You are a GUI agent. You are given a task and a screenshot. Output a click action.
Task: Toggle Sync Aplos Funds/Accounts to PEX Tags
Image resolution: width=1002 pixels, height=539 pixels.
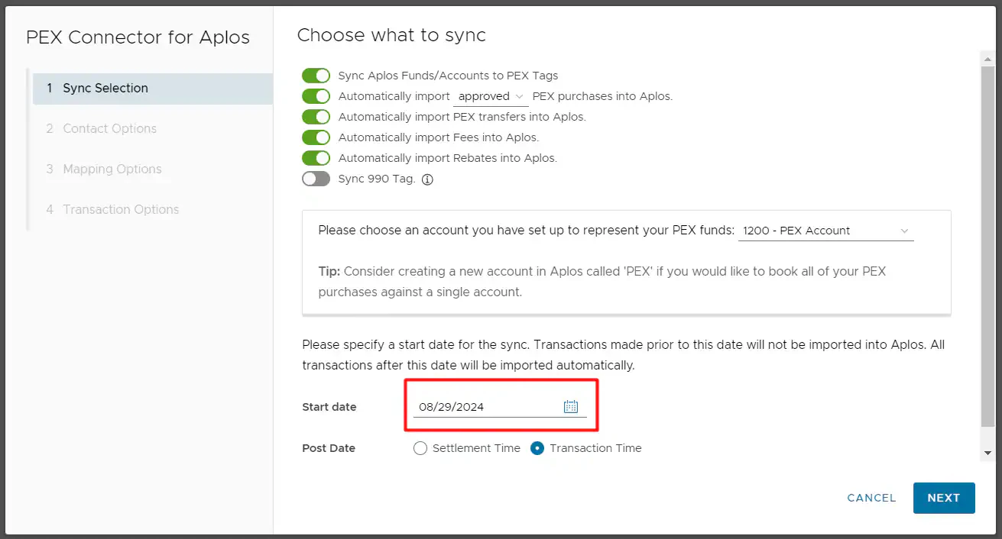click(316, 76)
